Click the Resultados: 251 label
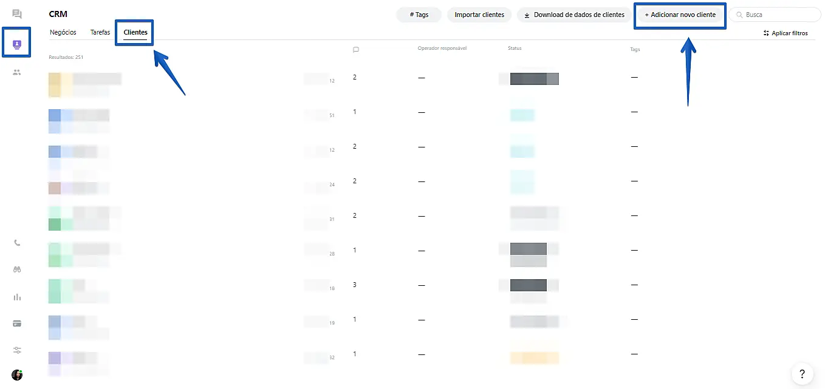Viewport: 825px width, 389px height. pos(66,57)
